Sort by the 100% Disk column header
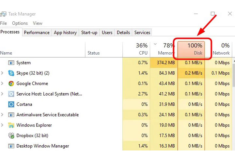This screenshot has width=235, height=156. pos(191,49)
